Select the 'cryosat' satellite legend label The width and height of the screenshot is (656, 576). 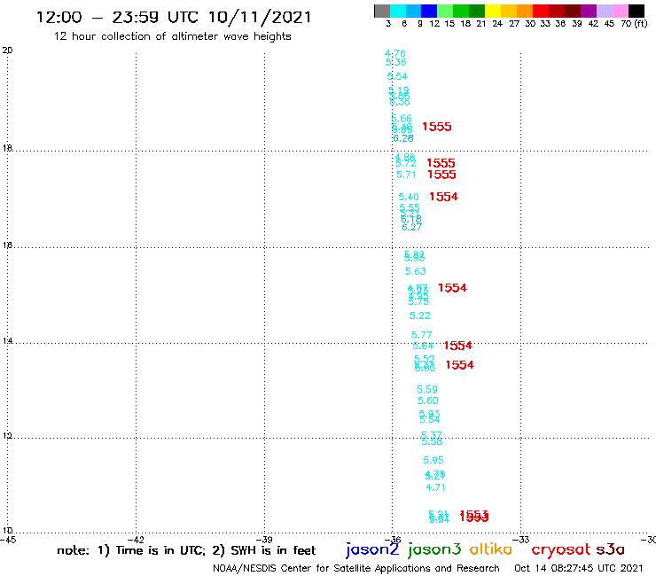[561, 549]
